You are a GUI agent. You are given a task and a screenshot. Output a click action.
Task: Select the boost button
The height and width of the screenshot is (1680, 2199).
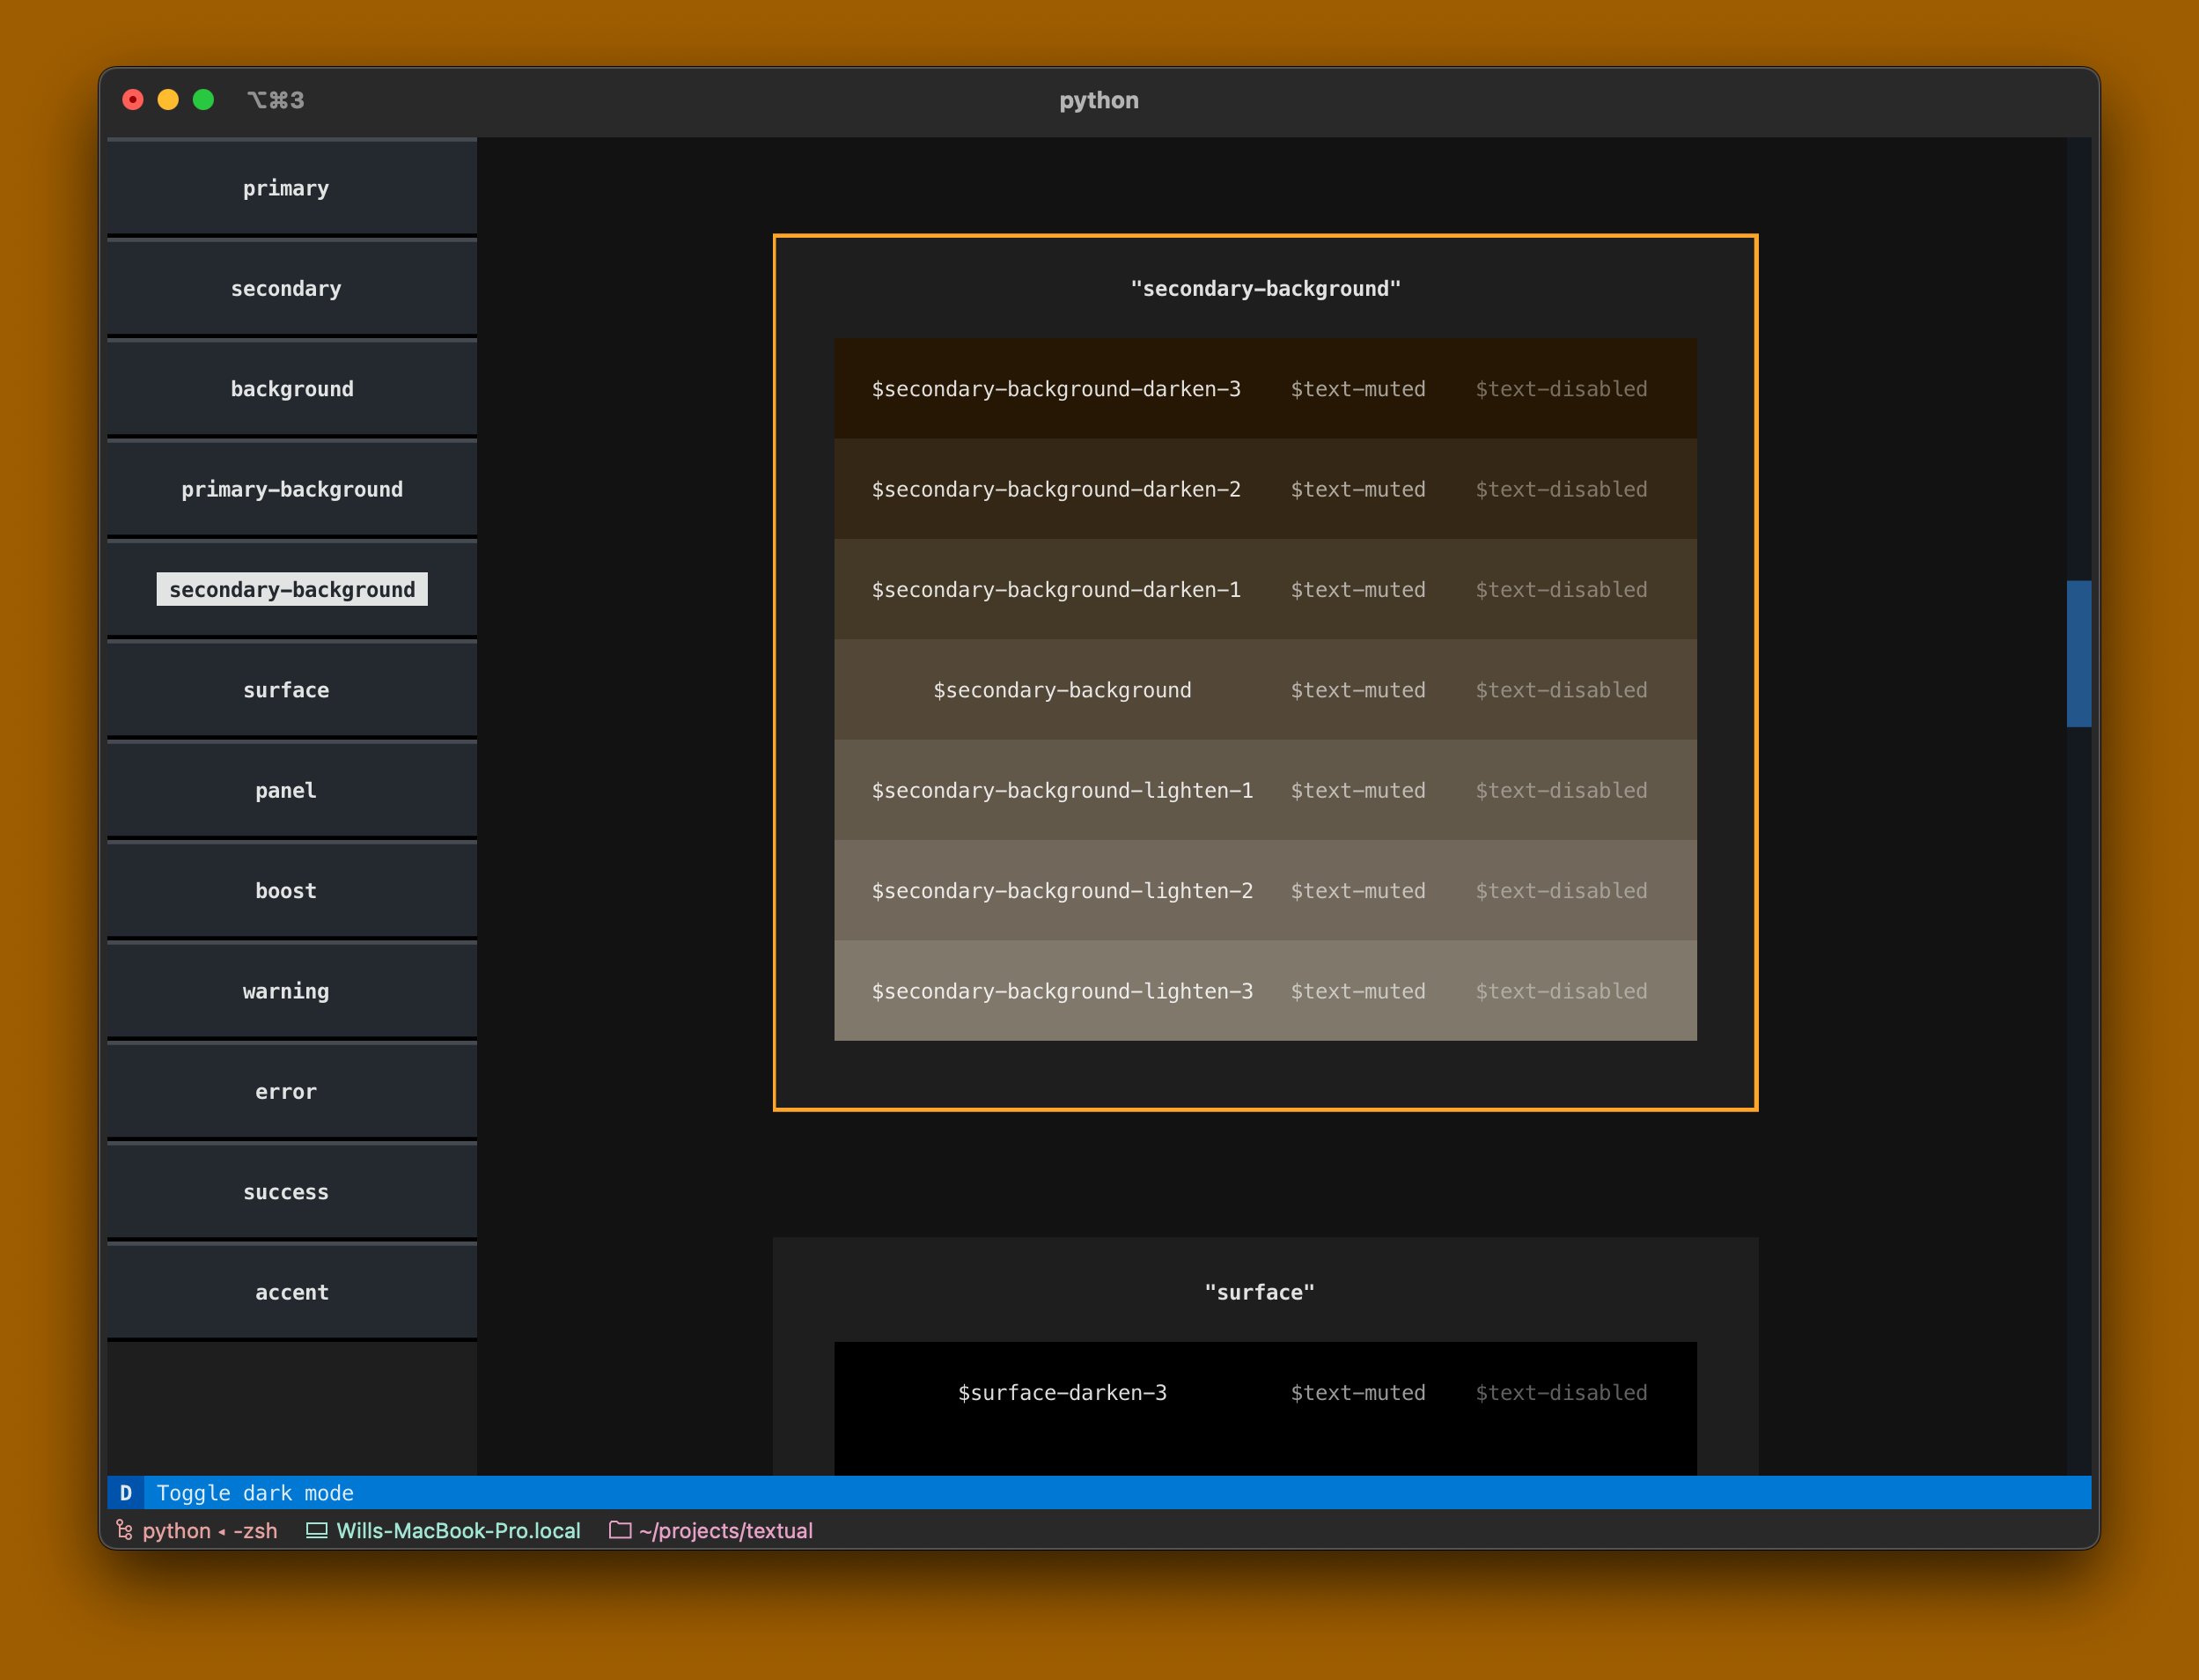(x=292, y=891)
